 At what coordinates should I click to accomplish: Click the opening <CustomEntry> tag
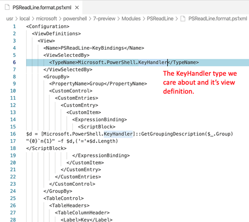79,105
